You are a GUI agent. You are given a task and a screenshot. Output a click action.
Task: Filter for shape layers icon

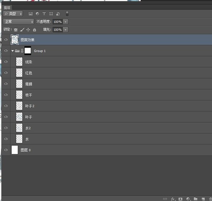click(x=51, y=14)
